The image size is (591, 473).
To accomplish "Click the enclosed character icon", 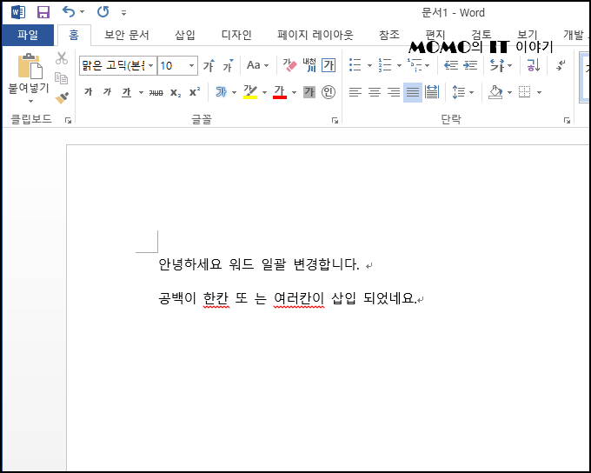I will [329, 92].
